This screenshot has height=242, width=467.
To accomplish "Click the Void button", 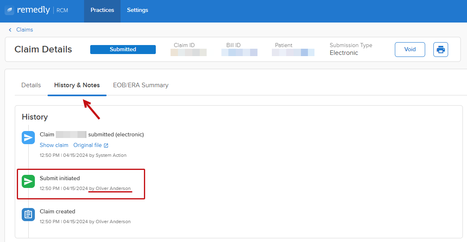I will 410,50.
